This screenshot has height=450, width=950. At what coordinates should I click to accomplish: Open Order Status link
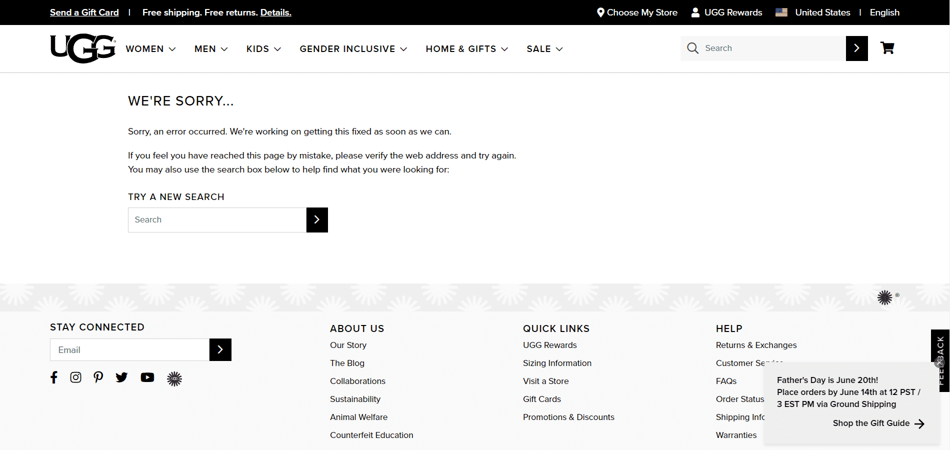coord(740,399)
